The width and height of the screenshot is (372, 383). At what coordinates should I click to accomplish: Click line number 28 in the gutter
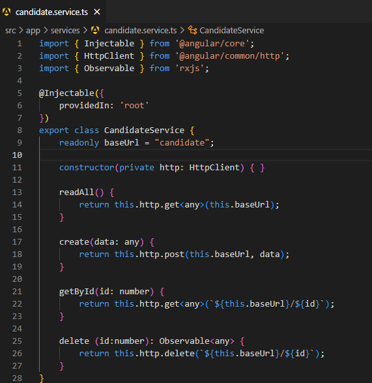[17, 378]
